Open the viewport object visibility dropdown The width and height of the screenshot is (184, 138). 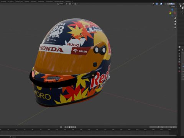click(154, 4)
